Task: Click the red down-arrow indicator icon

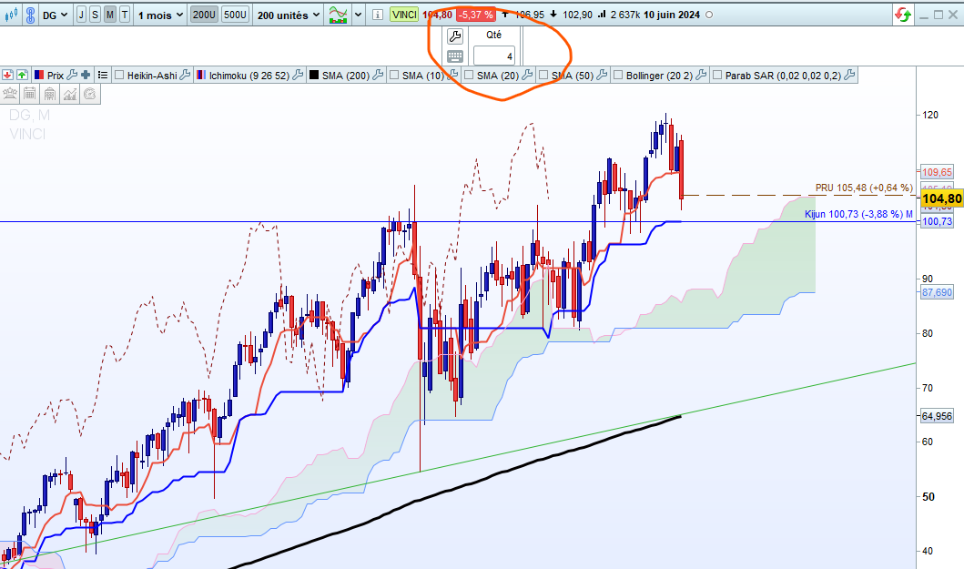Action: (7, 75)
